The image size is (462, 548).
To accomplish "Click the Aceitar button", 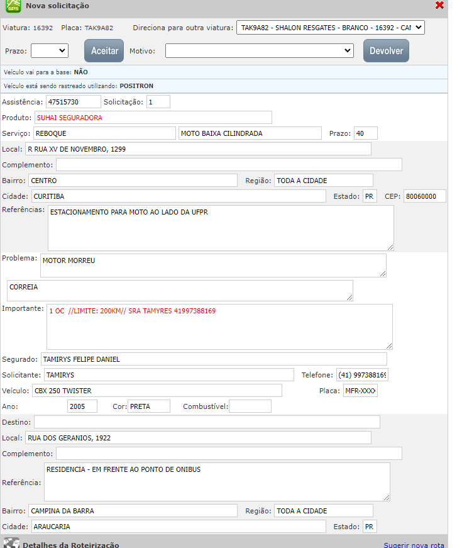I will coord(104,51).
